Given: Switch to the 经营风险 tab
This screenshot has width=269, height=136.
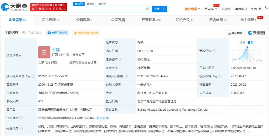Looking at the screenshot, I should coord(84,20).
